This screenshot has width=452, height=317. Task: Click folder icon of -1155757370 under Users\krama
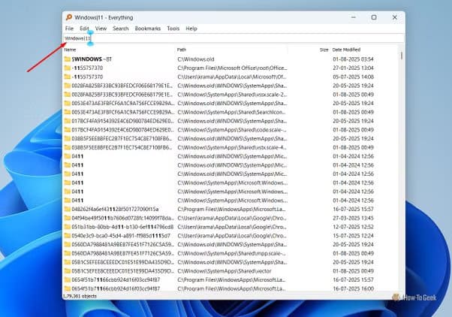click(x=68, y=77)
